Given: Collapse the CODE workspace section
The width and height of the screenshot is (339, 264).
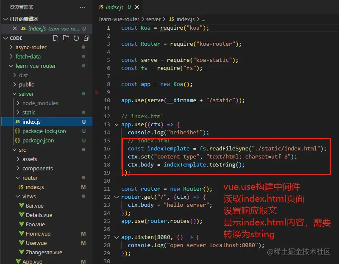Looking at the screenshot, I should click(6, 38).
